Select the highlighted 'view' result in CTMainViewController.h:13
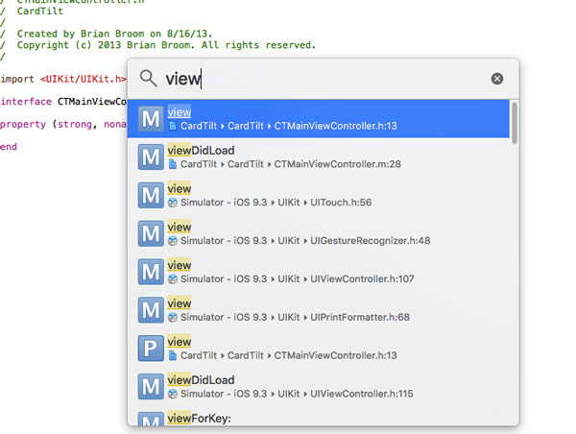The image size is (576, 434). (326, 119)
